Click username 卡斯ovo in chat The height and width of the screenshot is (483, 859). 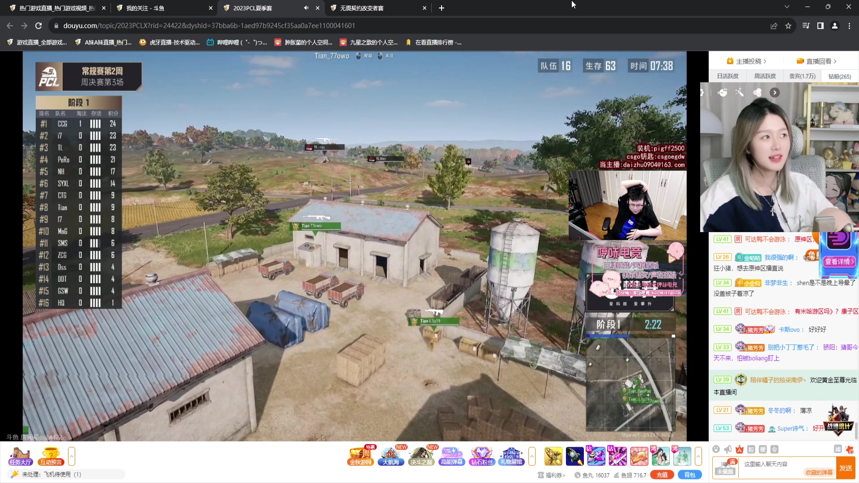point(789,330)
